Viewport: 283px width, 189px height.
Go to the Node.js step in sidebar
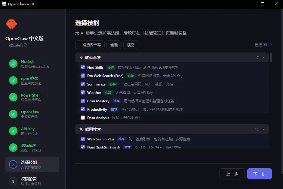(x=32, y=64)
